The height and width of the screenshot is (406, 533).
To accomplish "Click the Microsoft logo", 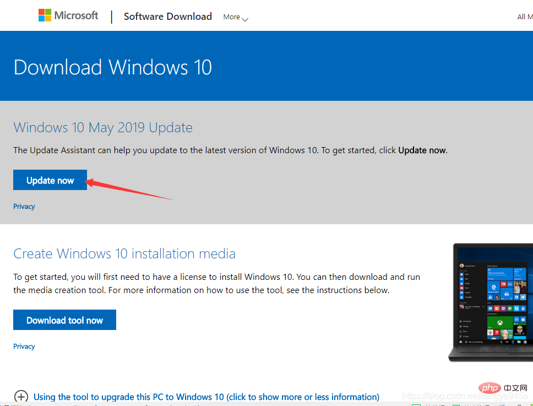I will pos(68,15).
